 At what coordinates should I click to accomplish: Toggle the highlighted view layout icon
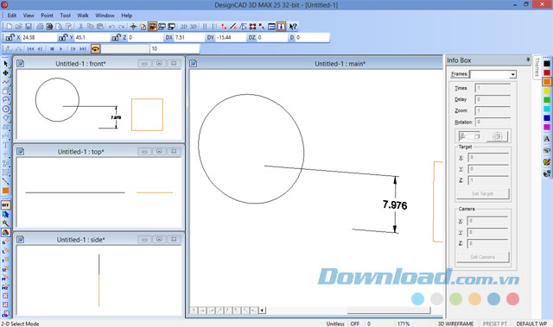[x=152, y=27]
